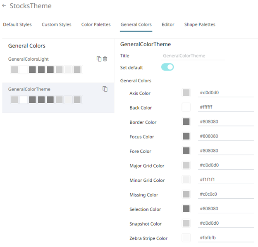Click the back arrow beside StocksTheme
Screen dimensions: 258x247
click(4, 6)
